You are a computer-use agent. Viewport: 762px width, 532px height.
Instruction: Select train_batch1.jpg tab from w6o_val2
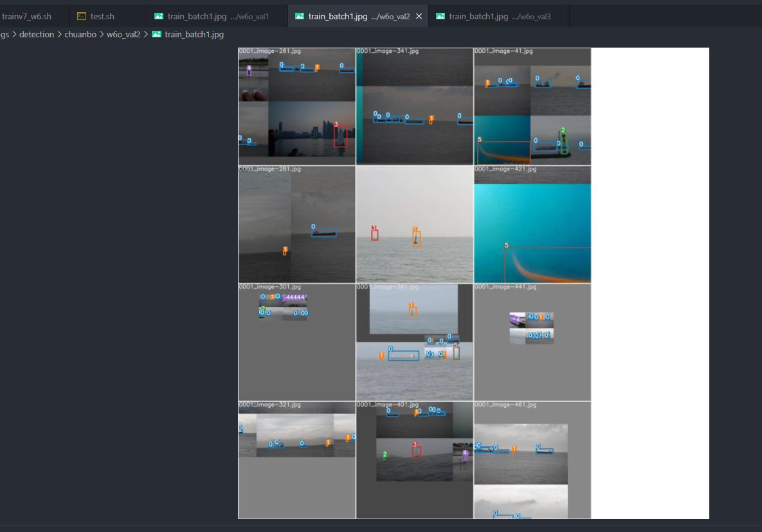tap(358, 16)
